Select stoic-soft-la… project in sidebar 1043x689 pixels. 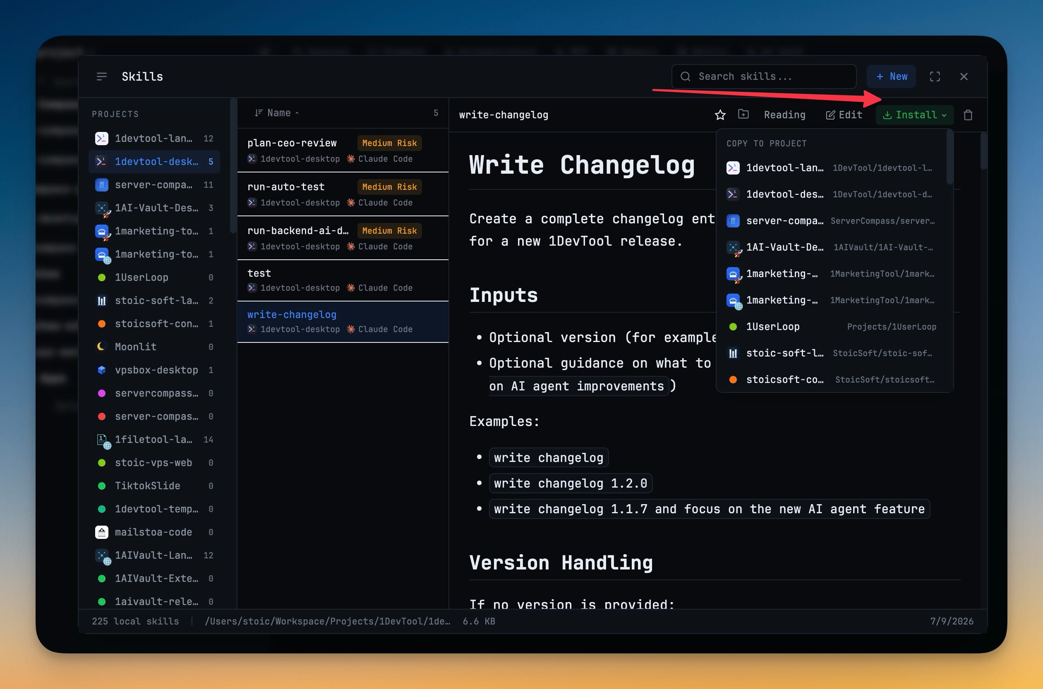coord(154,301)
